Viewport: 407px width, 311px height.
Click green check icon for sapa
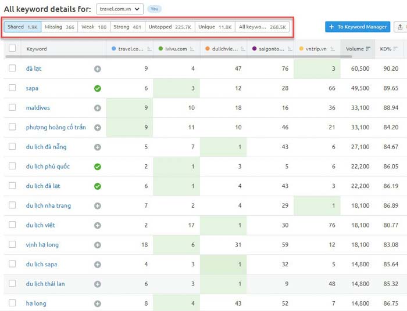98,89
